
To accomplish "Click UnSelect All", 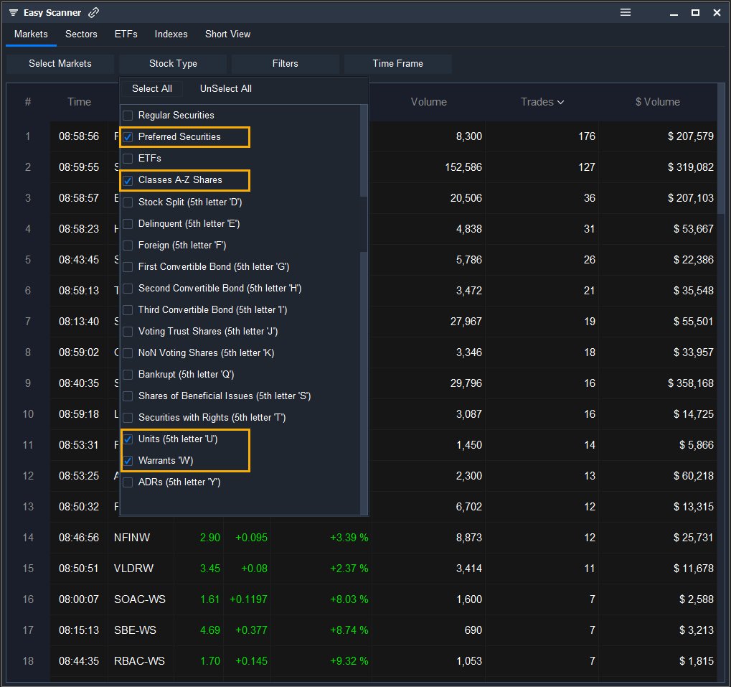I will click(225, 88).
